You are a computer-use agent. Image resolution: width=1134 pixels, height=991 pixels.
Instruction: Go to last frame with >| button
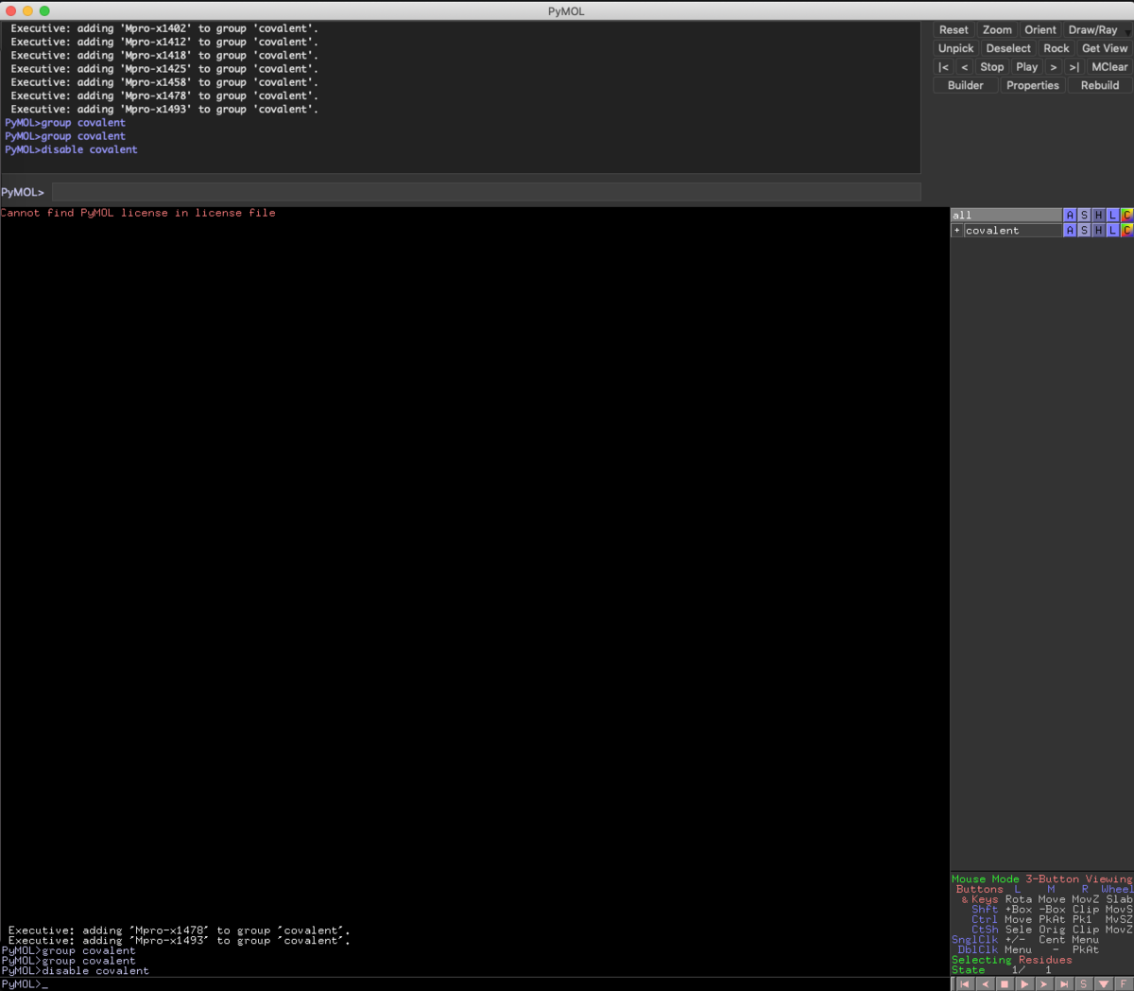pos(1074,67)
